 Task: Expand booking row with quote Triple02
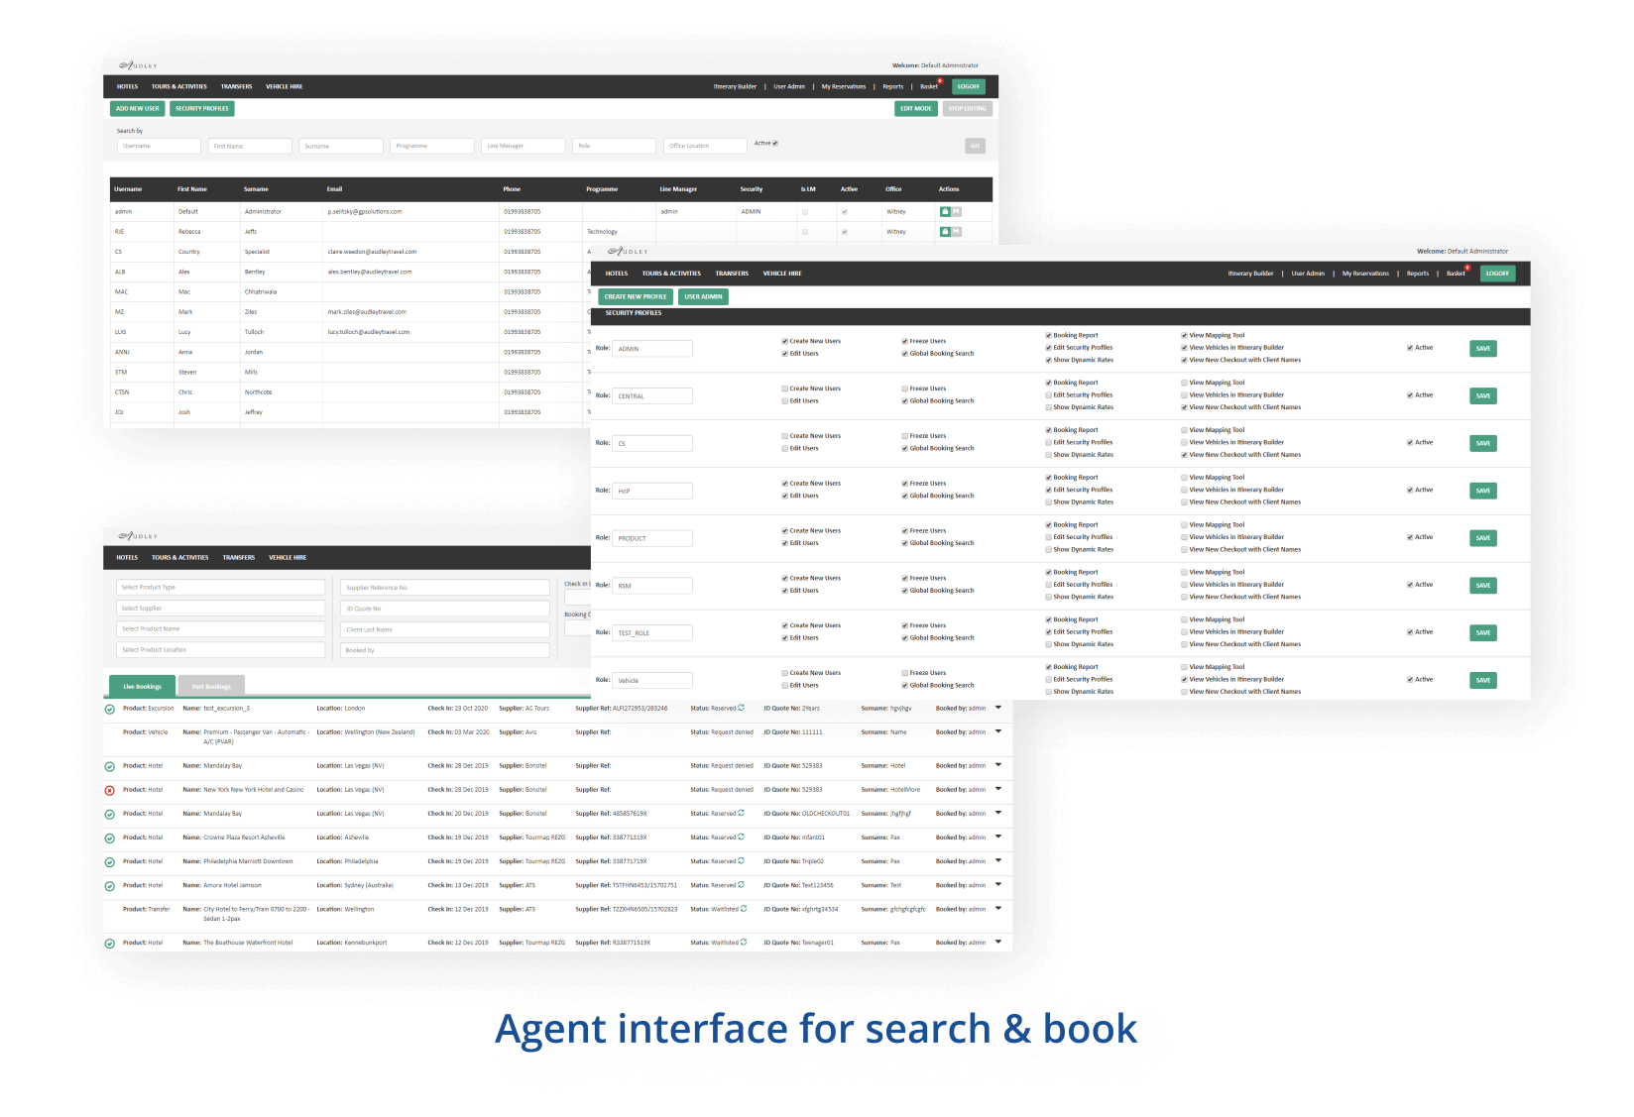pyautogui.click(x=998, y=860)
